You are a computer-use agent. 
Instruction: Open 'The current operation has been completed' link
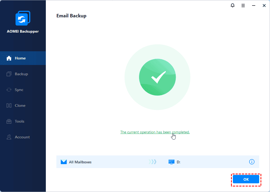pos(155,132)
